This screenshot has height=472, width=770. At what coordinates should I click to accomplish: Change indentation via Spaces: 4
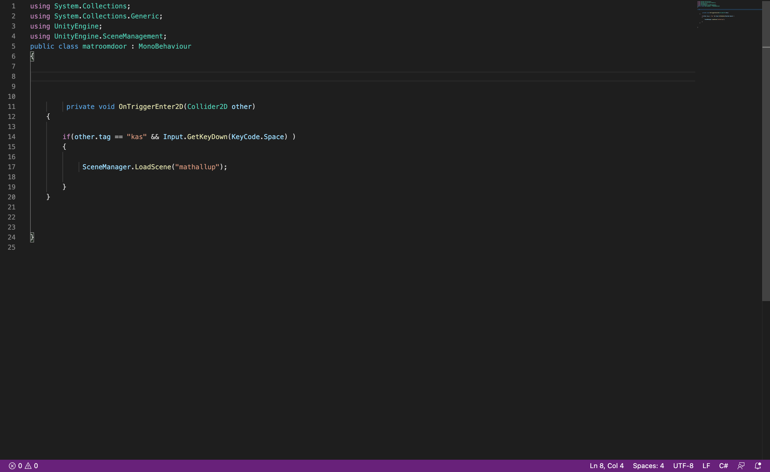[x=648, y=466]
